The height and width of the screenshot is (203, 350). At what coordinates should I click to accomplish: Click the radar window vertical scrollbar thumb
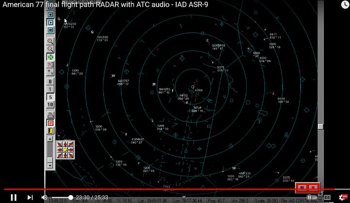coord(320,127)
